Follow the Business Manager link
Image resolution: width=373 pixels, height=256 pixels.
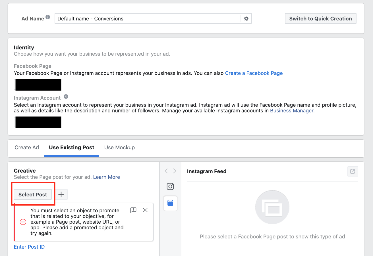[x=292, y=111]
